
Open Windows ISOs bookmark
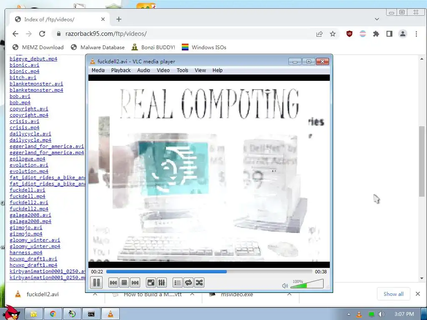[204, 47]
